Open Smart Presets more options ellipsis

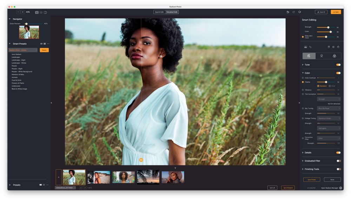(48, 44)
